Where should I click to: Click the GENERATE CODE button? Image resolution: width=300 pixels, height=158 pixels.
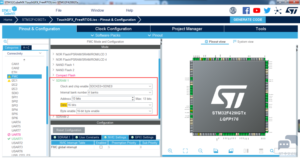click(x=247, y=20)
